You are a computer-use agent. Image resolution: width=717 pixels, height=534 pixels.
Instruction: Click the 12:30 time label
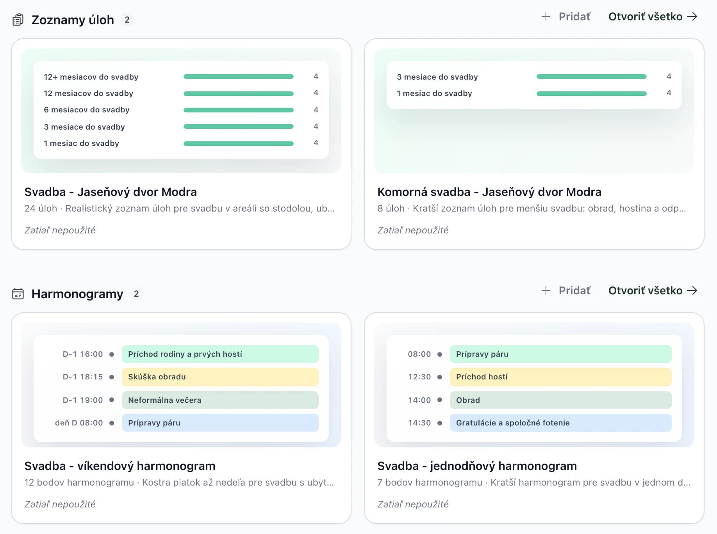tap(419, 377)
